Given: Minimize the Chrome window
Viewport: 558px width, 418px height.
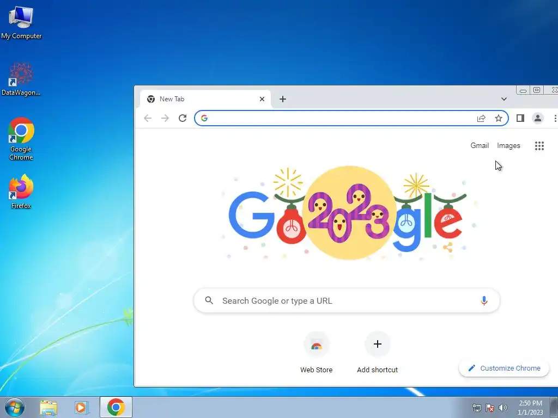Looking at the screenshot, I should tap(523, 90).
